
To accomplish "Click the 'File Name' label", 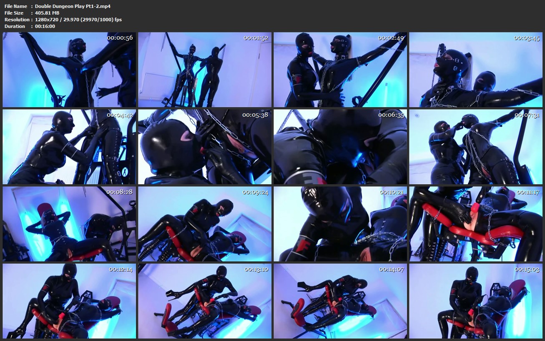I will click(16, 6).
